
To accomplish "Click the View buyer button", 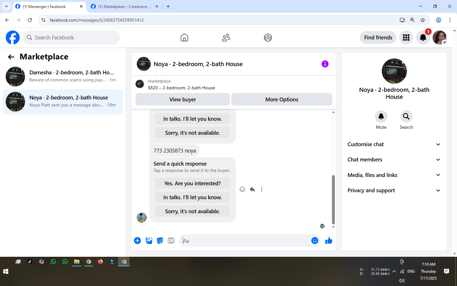I will [x=182, y=99].
